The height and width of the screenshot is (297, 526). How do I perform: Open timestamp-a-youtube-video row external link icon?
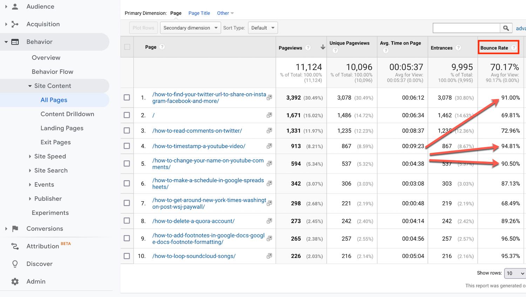pyautogui.click(x=269, y=146)
